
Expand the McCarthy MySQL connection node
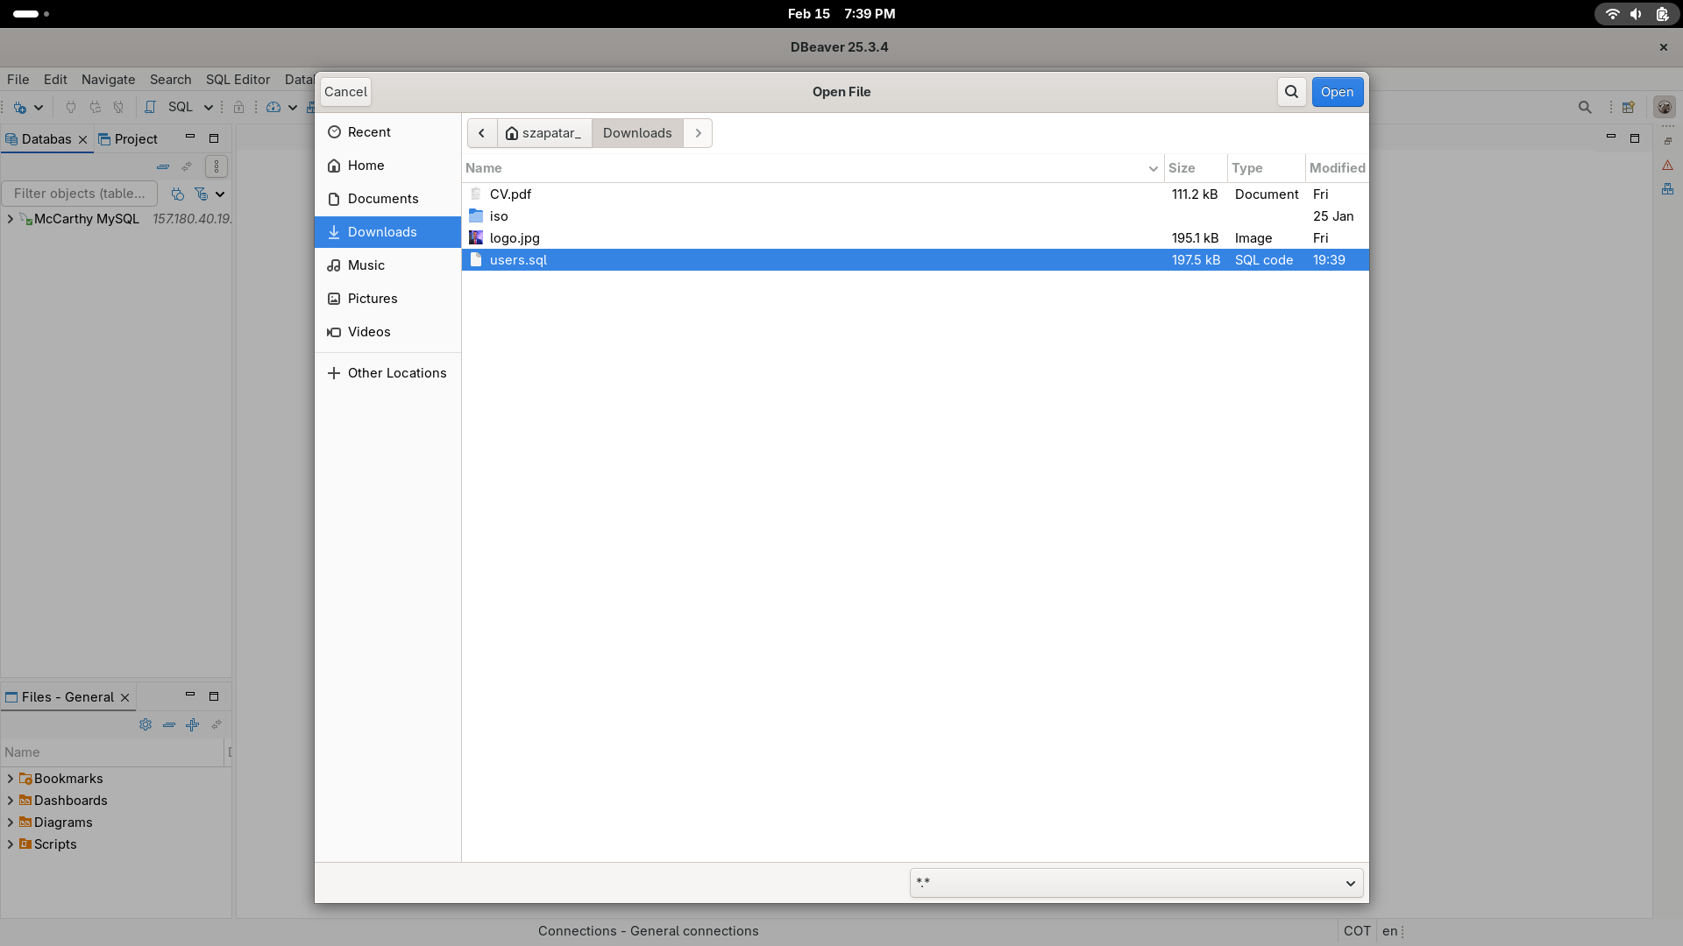11,219
